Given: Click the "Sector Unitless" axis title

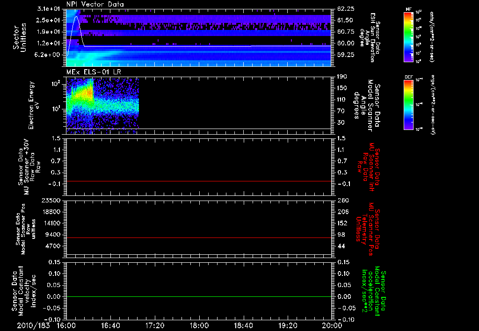Looking at the screenshot, I should coord(20,37).
